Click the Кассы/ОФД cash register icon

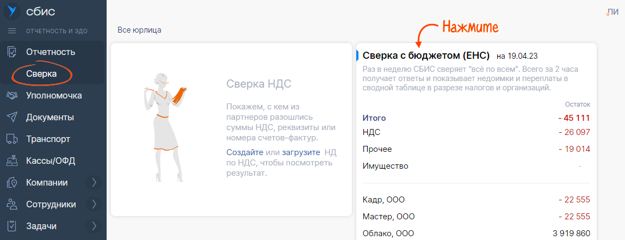point(12,161)
